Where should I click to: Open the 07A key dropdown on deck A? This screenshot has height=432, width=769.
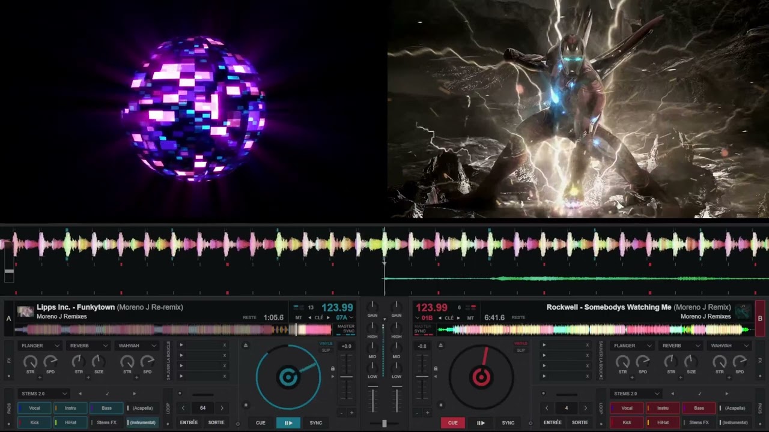point(344,317)
